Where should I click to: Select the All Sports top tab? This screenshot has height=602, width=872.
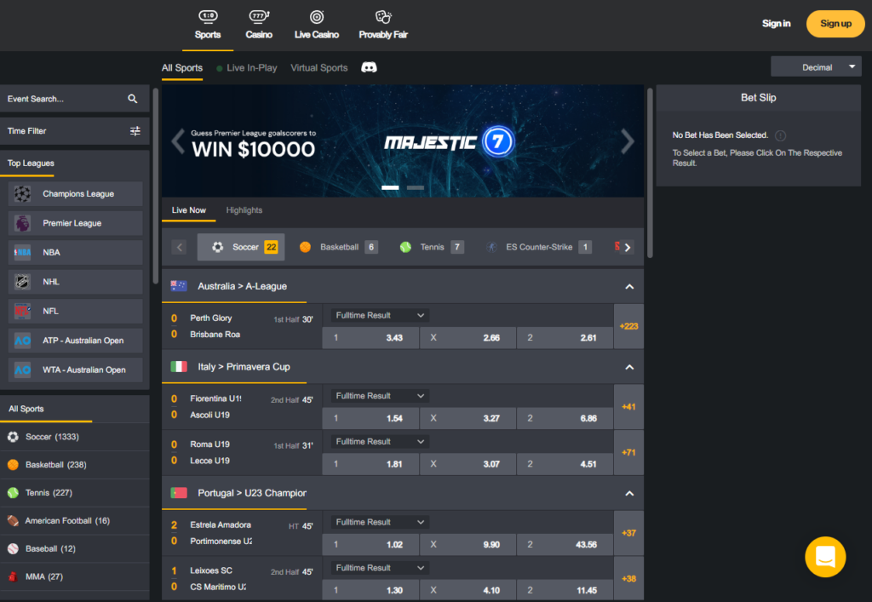click(x=182, y=68)
